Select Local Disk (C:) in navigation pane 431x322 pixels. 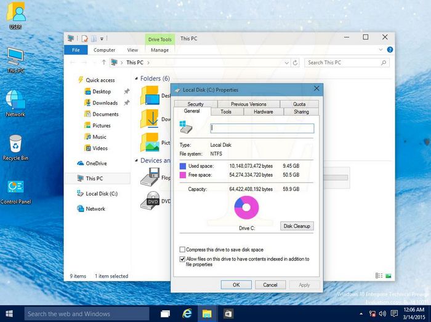(101, 194)
